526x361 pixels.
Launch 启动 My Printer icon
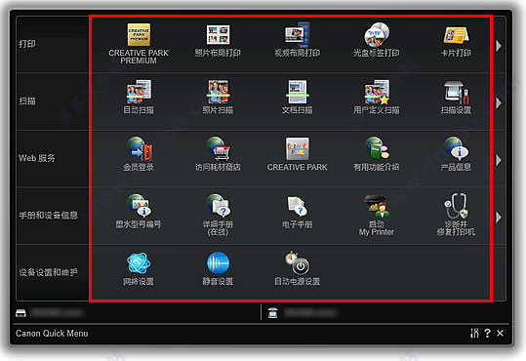377,206
